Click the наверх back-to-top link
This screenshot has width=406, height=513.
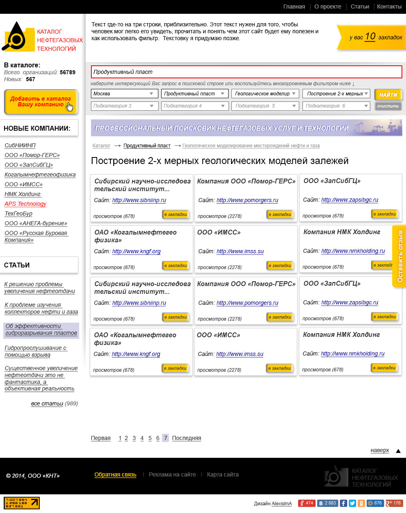pos(380,450)
